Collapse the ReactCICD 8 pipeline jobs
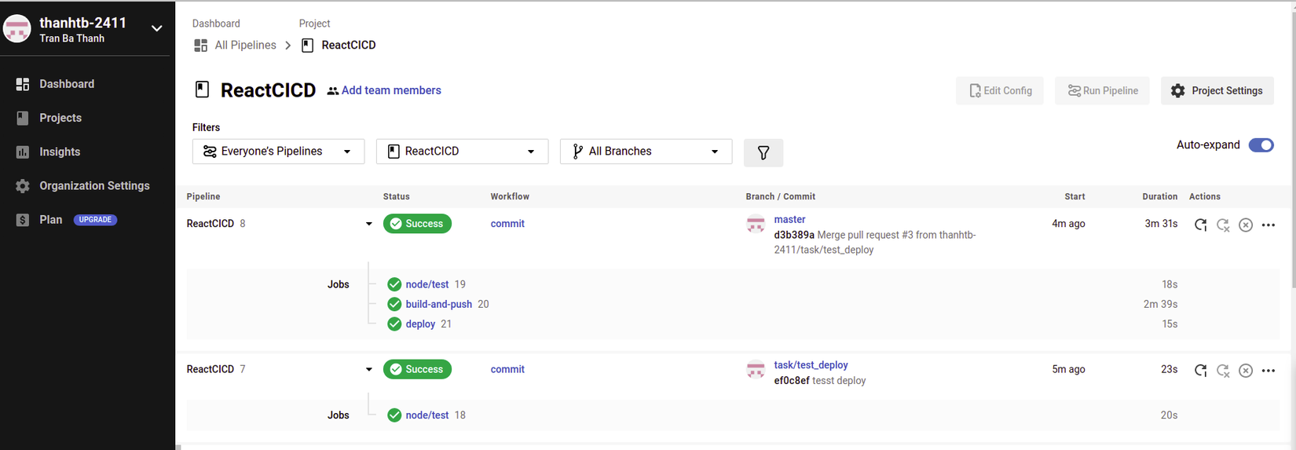The width and height of the screenshot is (1296, 450). click(x=368, y=224)
